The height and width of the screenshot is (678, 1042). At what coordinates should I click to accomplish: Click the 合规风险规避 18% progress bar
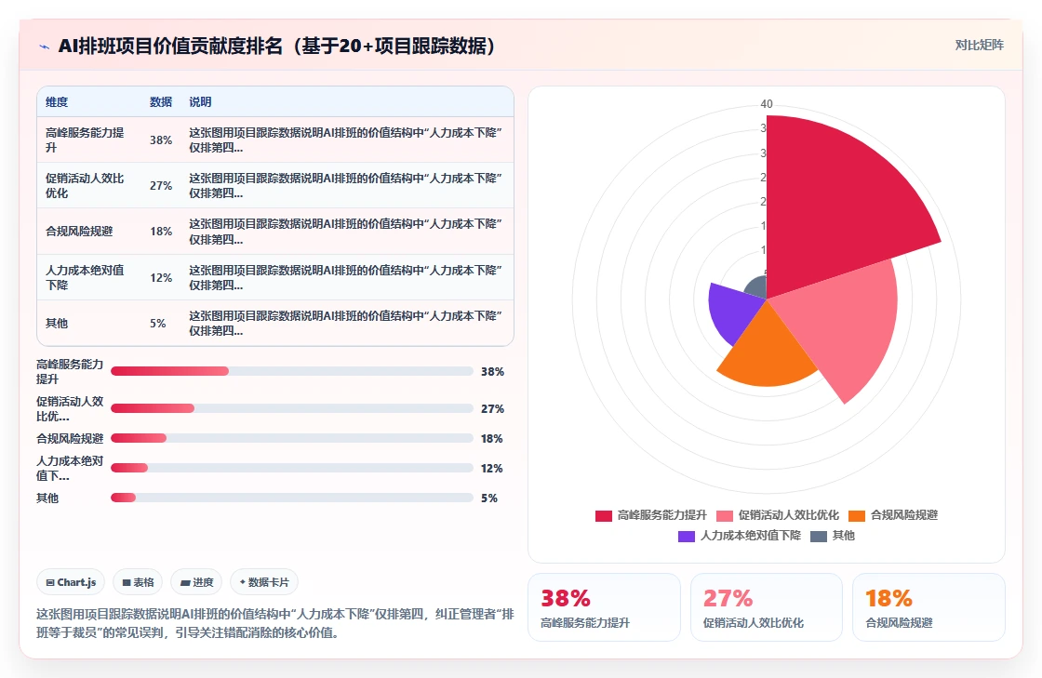(292, 438)
